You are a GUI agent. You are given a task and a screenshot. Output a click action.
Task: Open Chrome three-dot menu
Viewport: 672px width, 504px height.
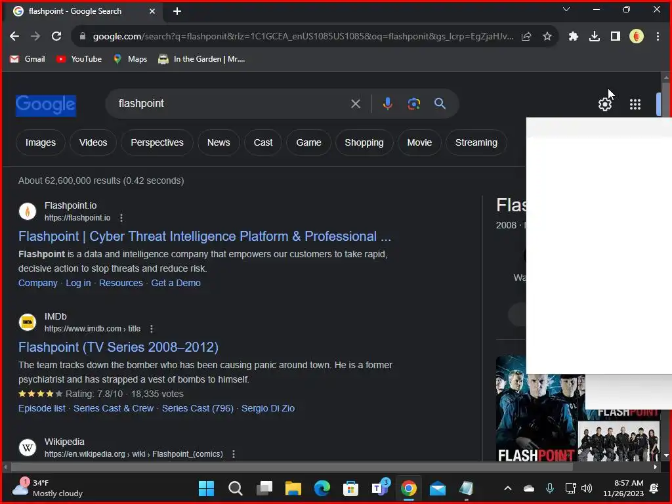tap(658, 37)
